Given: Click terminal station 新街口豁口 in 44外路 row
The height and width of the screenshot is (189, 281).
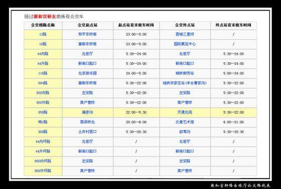Looking at the screenshot, I should click(185, 63).
